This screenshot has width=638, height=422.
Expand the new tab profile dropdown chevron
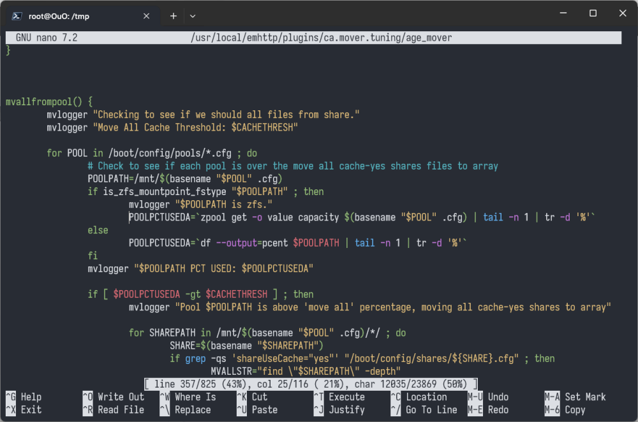(193, 17)
